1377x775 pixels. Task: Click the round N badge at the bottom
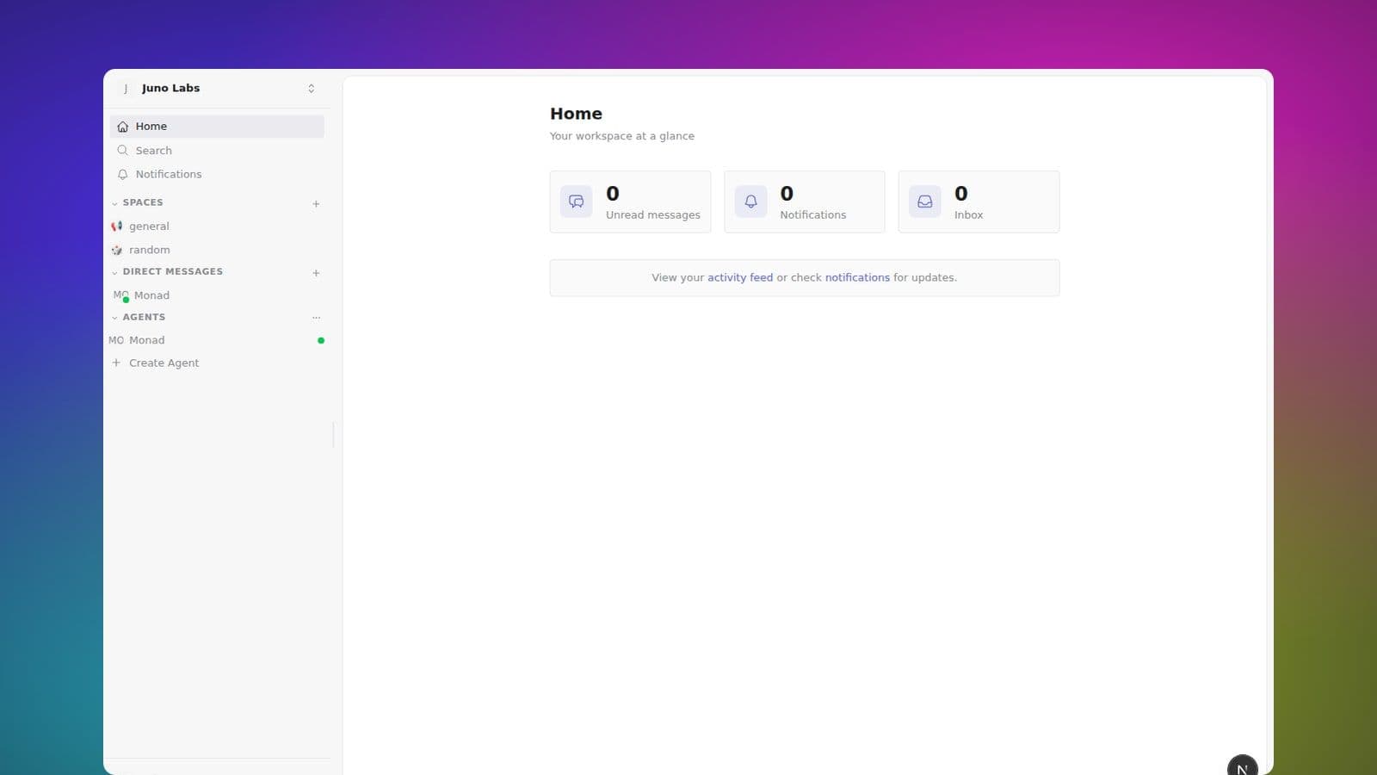coord(1242,766)
